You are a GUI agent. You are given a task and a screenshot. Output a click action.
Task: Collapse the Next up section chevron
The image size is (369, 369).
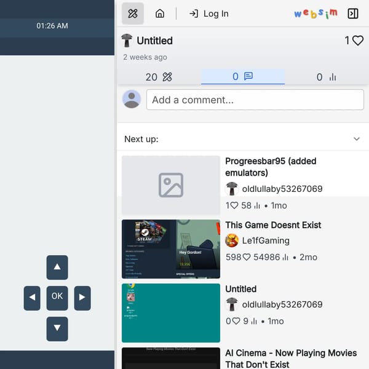click(x=357, y=139)
